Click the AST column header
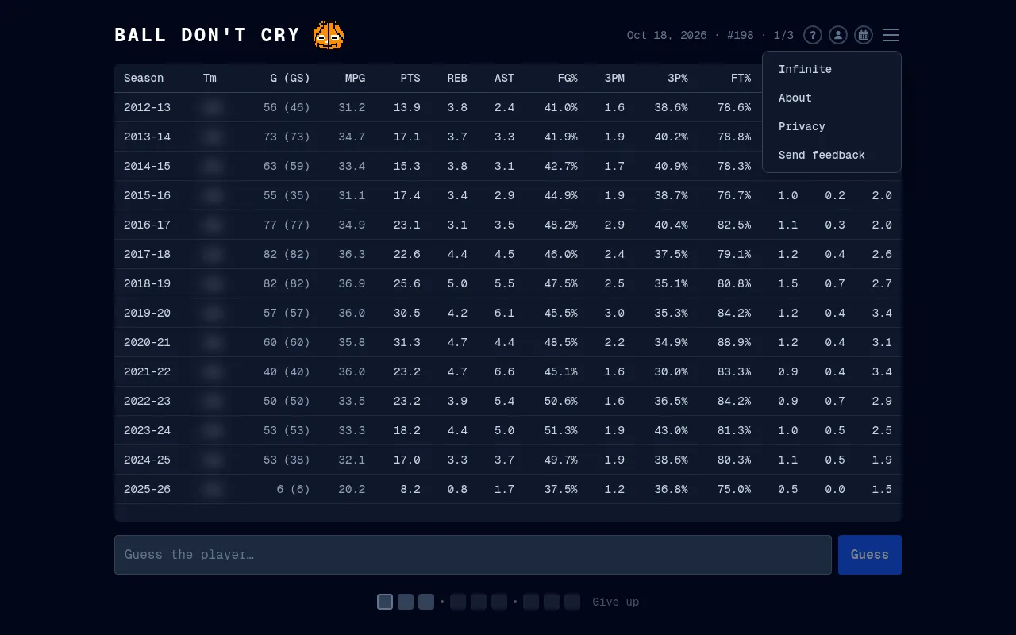 [504, 78]
